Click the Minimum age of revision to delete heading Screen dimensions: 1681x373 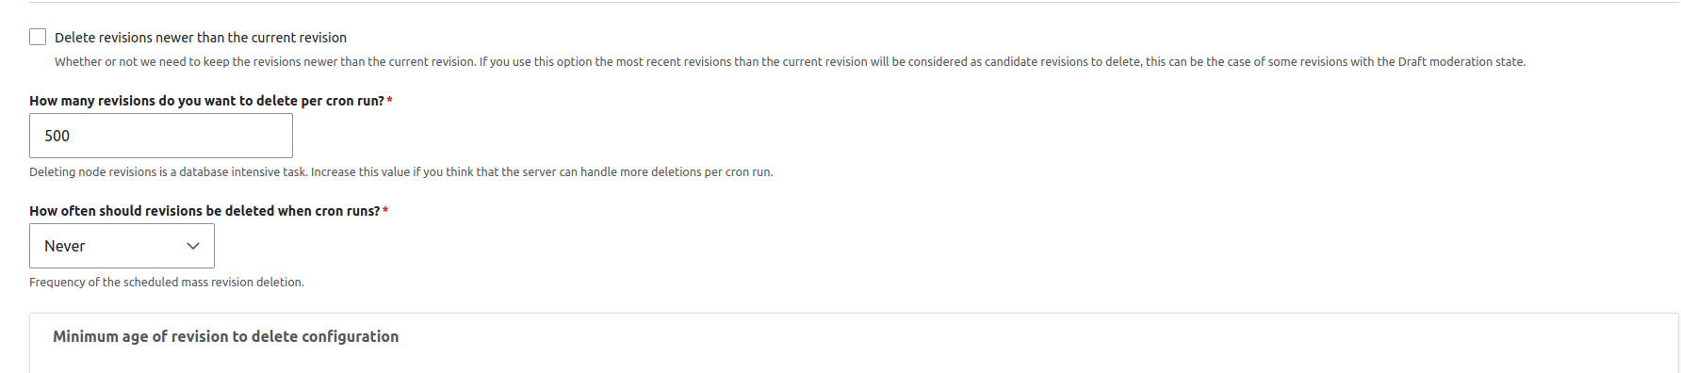coord(225,336)
